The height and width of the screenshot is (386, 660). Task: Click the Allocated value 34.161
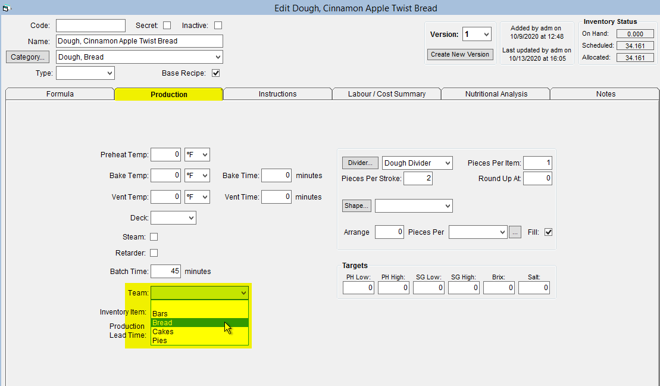[635, 58]
